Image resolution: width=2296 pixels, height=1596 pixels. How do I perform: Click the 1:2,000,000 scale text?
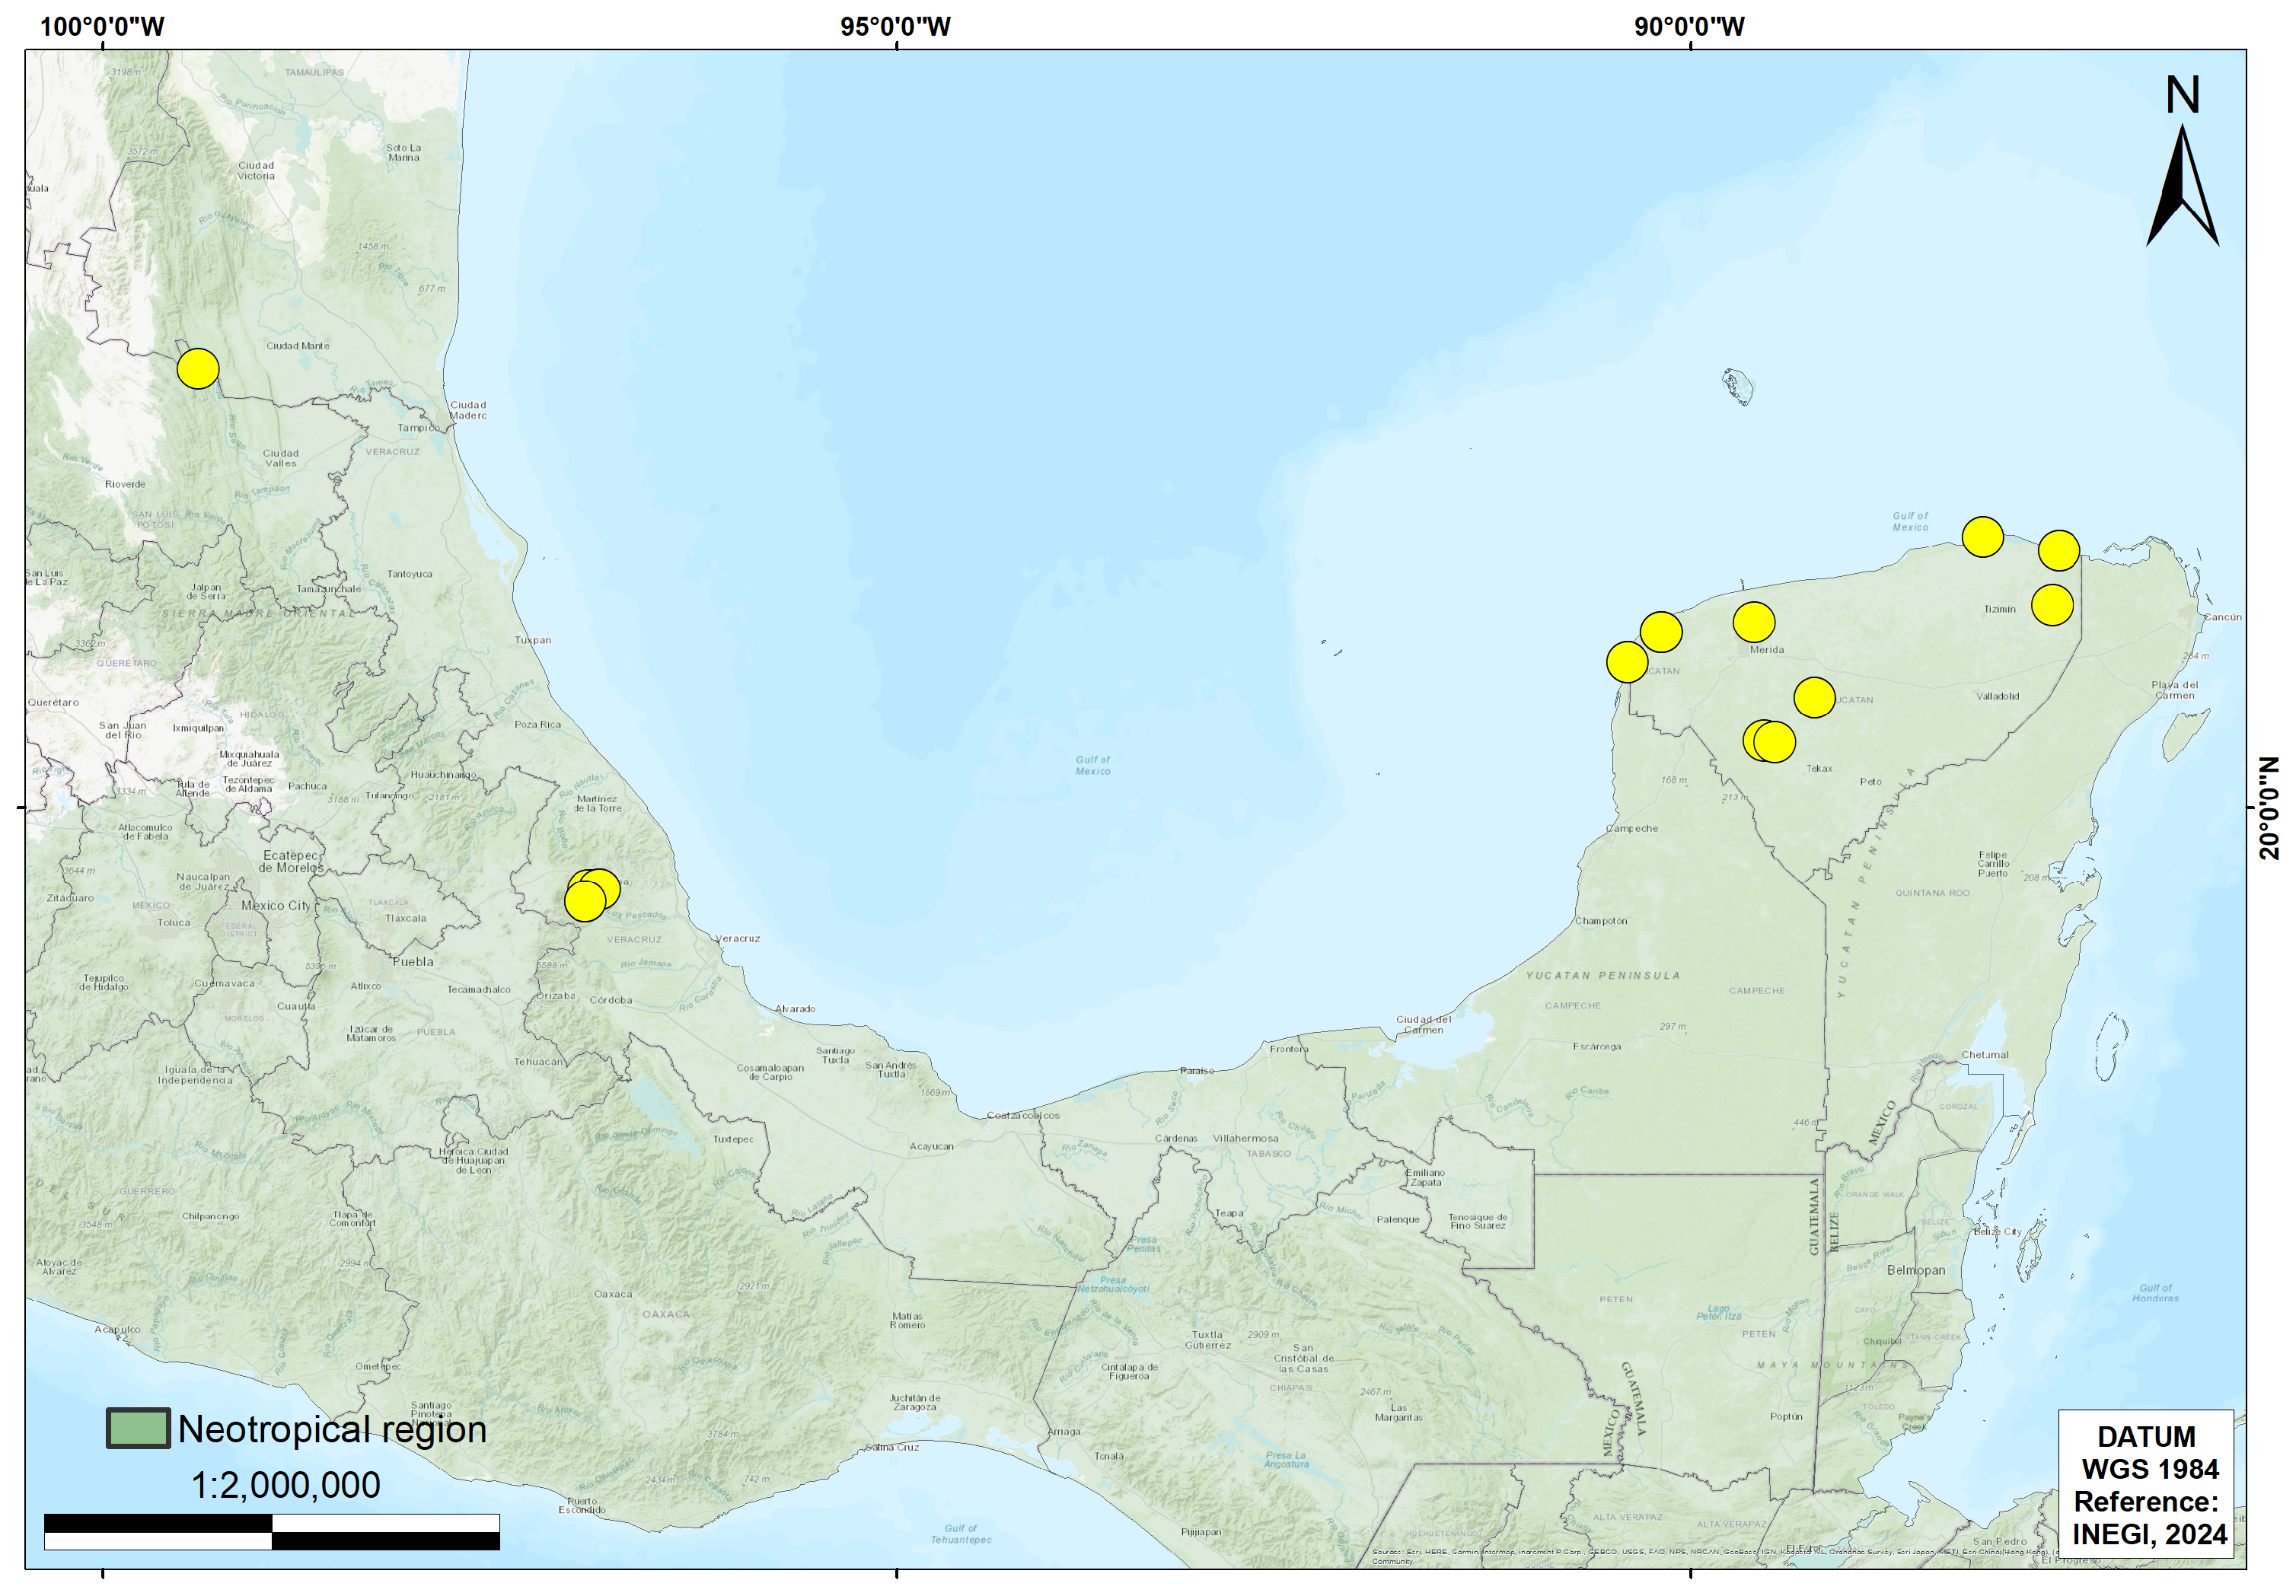click(285, 1485)
